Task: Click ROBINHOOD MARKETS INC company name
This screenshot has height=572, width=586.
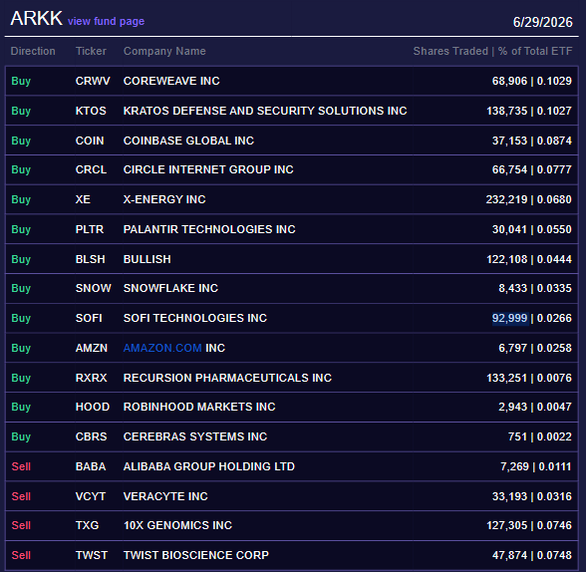Action: 199,407
